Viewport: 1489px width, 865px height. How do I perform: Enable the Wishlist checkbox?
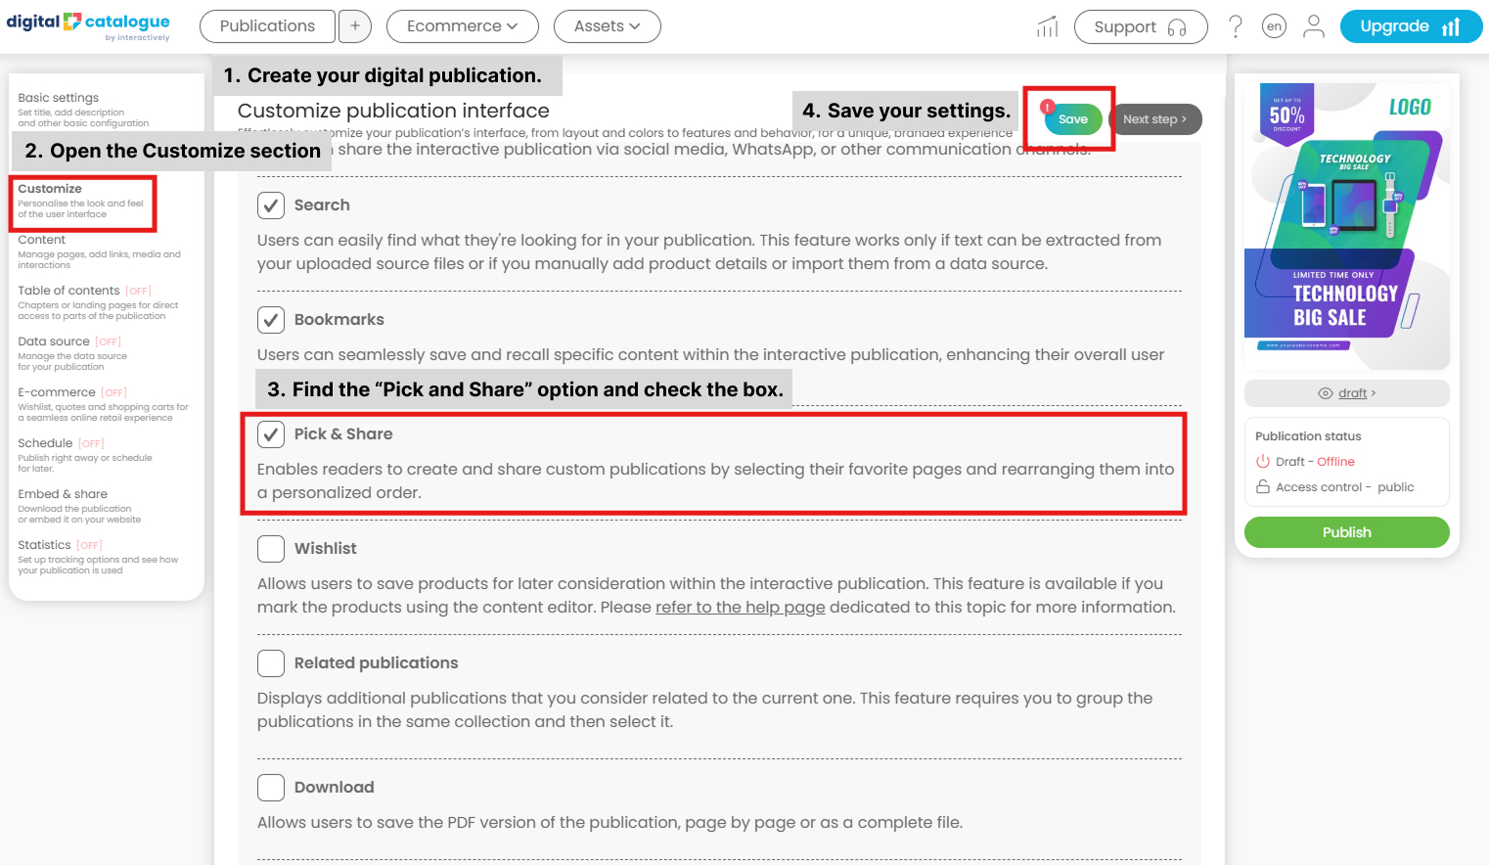coord(271,549)
